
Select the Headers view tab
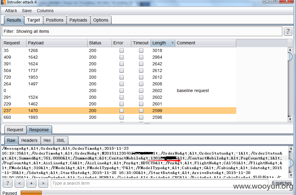pyautogui.click(x=30, y=140)
